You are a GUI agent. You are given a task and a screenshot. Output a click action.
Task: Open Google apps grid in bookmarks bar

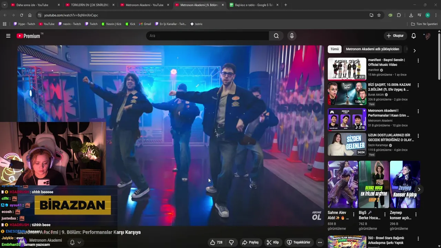tap(4, 24)
